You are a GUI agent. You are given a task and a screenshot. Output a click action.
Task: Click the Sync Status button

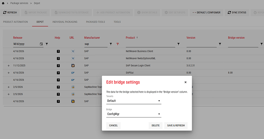(237, 13)
